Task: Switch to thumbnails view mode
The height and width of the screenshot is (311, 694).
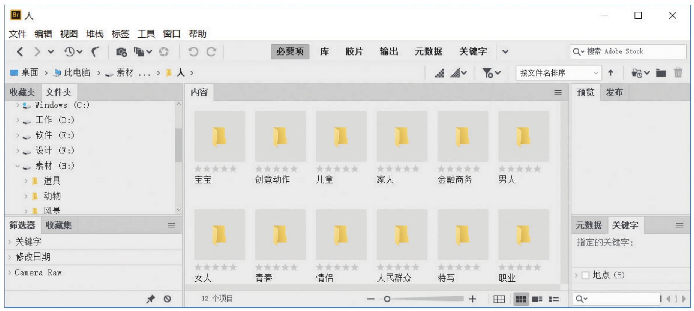Action: click(x=521, y=299)
